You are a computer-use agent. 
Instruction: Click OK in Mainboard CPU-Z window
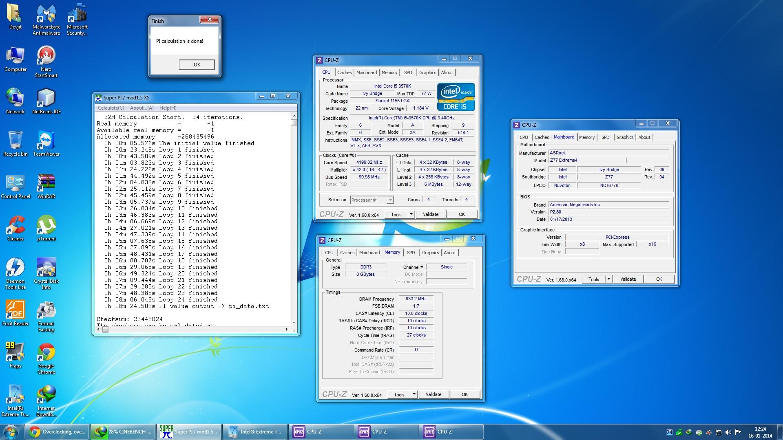pyautogui.click(x=659, y=279)
